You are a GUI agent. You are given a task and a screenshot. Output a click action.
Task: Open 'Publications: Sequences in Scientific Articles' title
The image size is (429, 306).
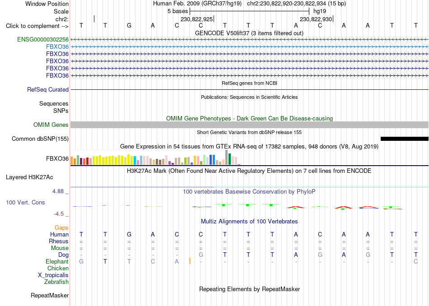point(249,97)
